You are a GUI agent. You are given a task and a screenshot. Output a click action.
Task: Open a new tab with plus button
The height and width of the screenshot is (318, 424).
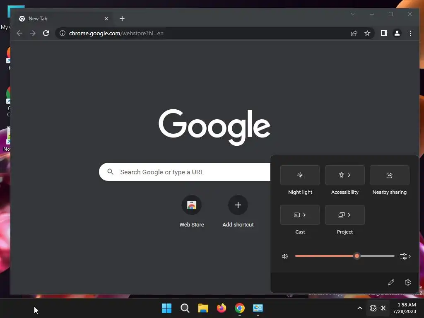coord(122,19)
